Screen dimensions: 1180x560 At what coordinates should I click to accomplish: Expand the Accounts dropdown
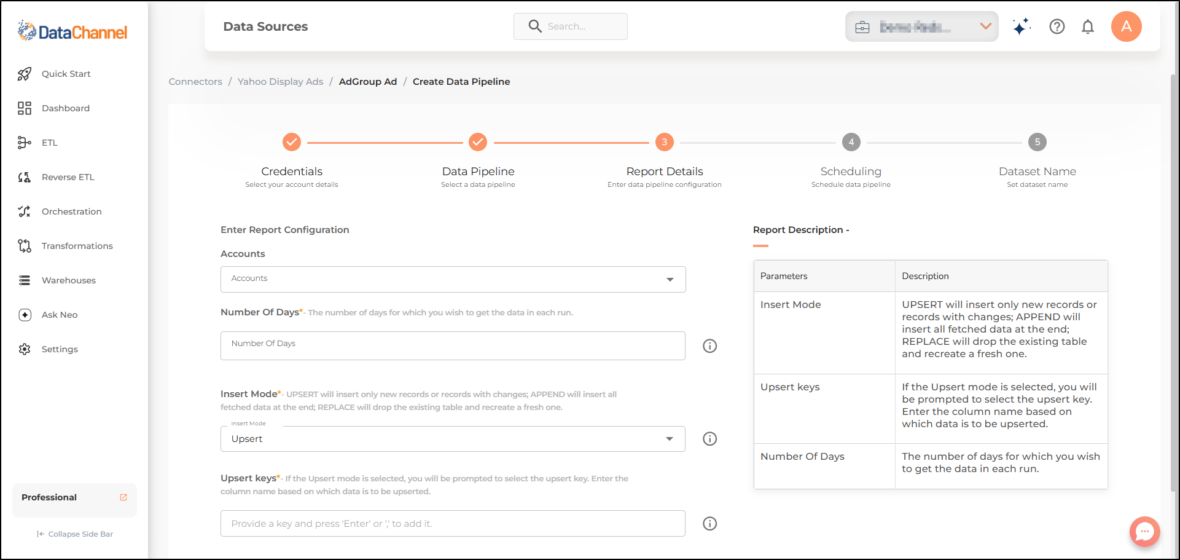click(x=453, y=279)
